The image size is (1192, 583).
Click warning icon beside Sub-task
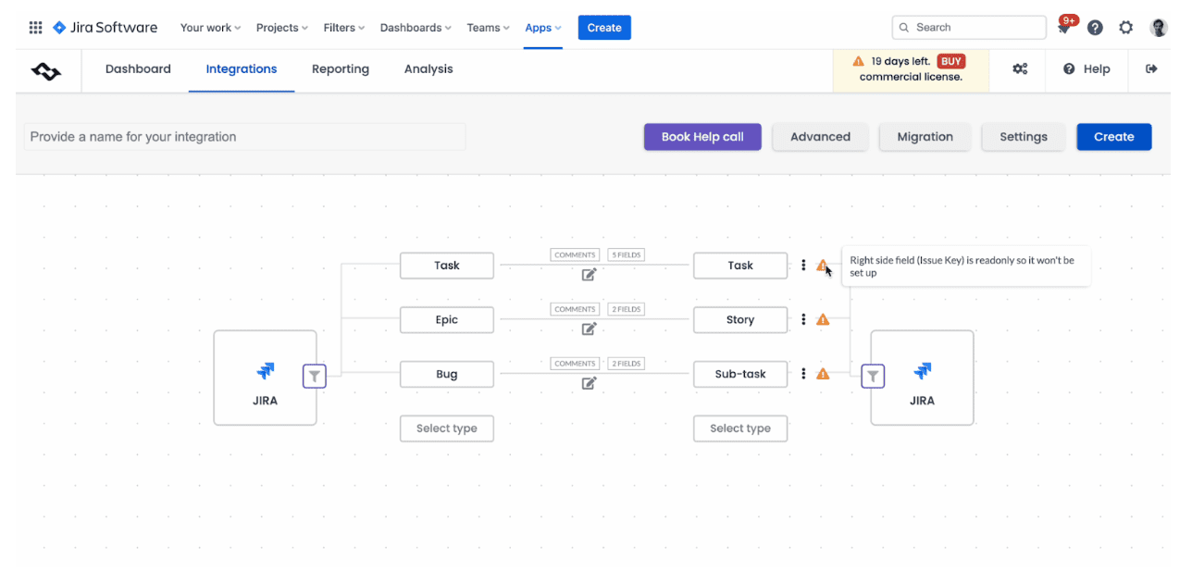823,374
